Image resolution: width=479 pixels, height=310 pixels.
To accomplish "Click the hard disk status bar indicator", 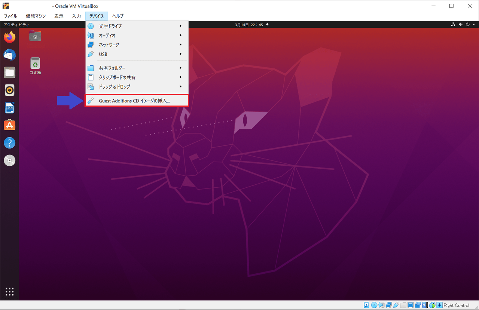I will [x=367, y=305].
